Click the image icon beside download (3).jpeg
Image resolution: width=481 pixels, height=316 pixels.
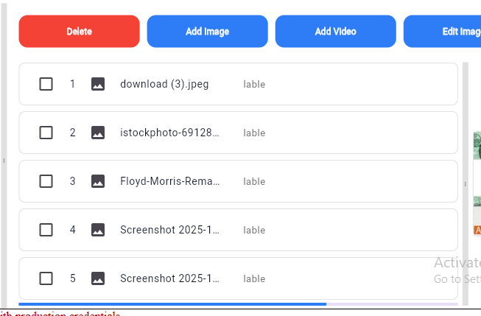(97, 84)
